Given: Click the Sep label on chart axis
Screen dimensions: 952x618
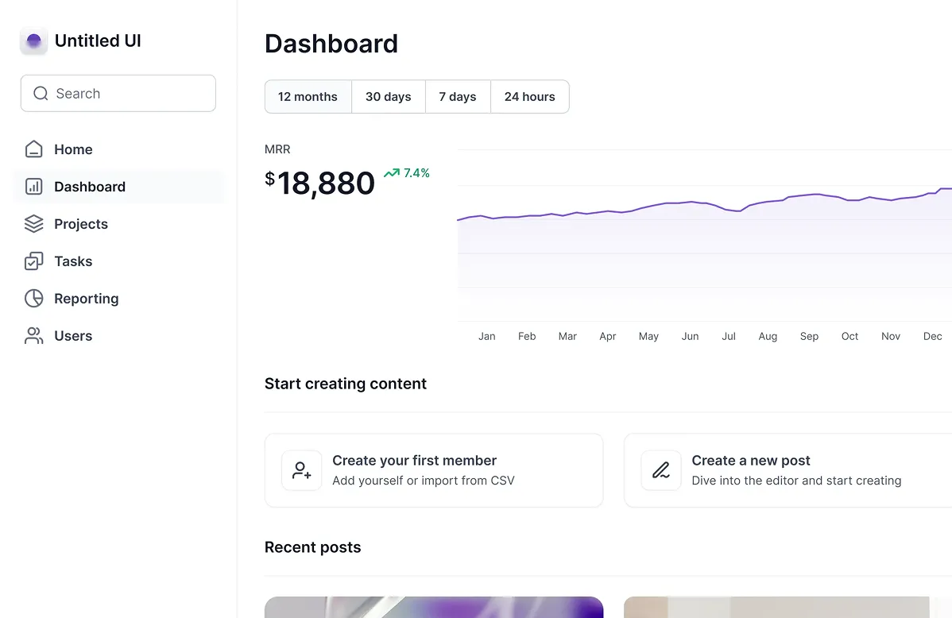Looking at the screenshot, I should (809, 336).
